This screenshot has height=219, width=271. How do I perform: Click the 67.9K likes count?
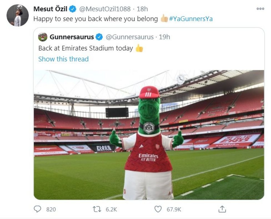(174, 210)
